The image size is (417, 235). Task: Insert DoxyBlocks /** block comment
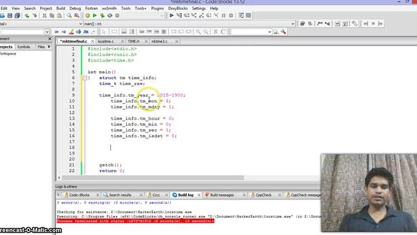pos(320,23)
